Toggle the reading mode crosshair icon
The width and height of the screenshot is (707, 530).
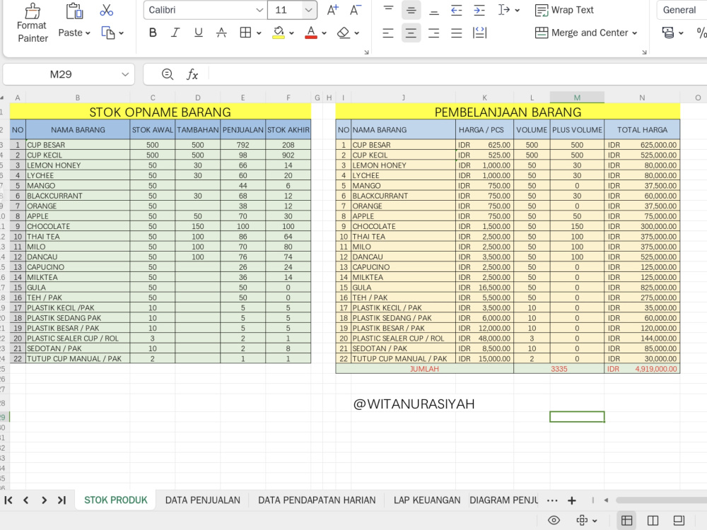tap(582, 521)
